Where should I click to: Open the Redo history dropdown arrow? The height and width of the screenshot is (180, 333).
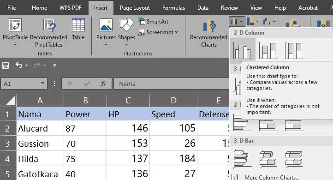[44, 66]
